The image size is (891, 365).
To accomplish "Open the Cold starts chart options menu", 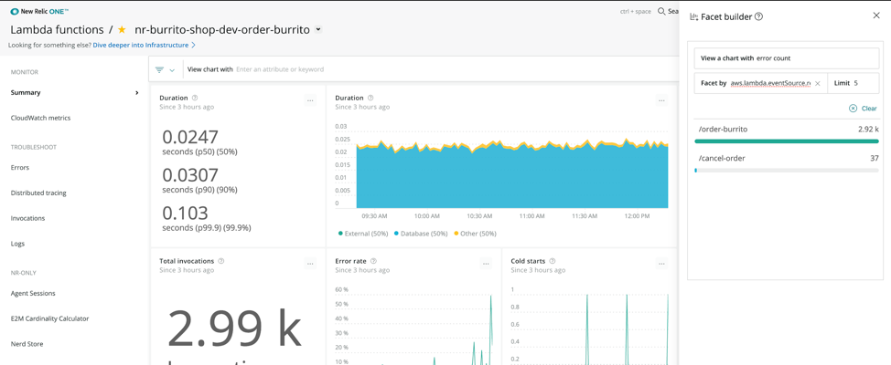I will (661, 264).
